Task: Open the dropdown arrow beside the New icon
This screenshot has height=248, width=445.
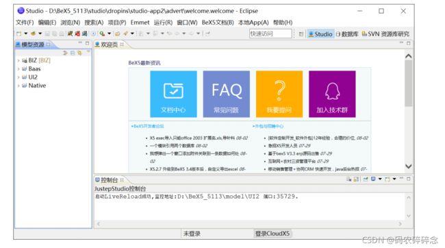Action: [26, 34]
